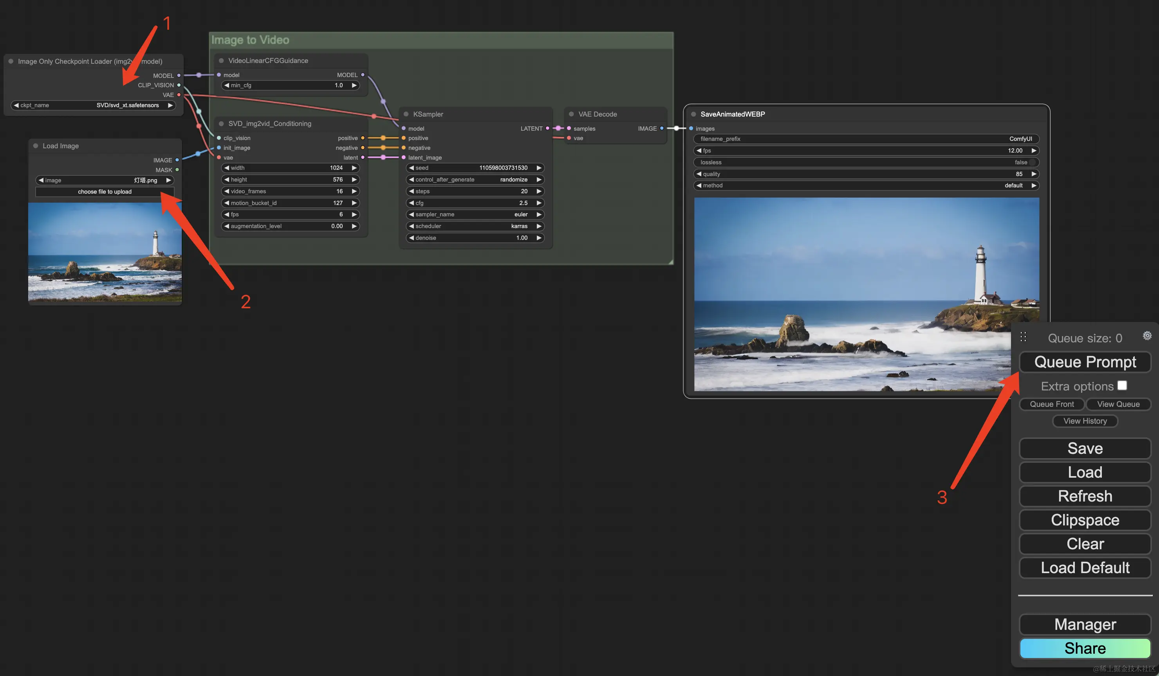The height and width of the screenshot is (676, 1159).
Task: Toggle the lossless switch in SaveAnimatedWEBP
Action: [1032, 162]
